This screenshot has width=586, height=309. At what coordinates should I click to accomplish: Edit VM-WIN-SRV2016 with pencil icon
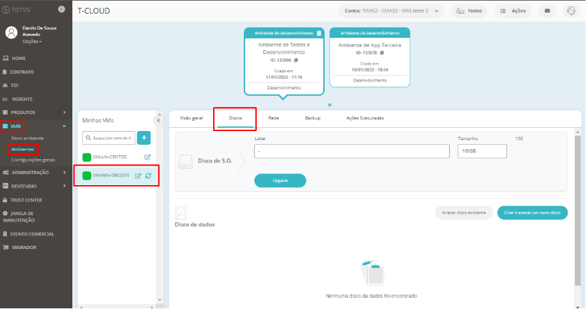pyautogui.click(x=138, y=175)
